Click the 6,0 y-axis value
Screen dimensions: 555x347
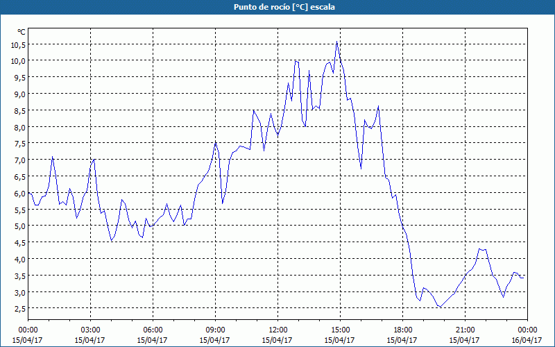pos(21,194)
